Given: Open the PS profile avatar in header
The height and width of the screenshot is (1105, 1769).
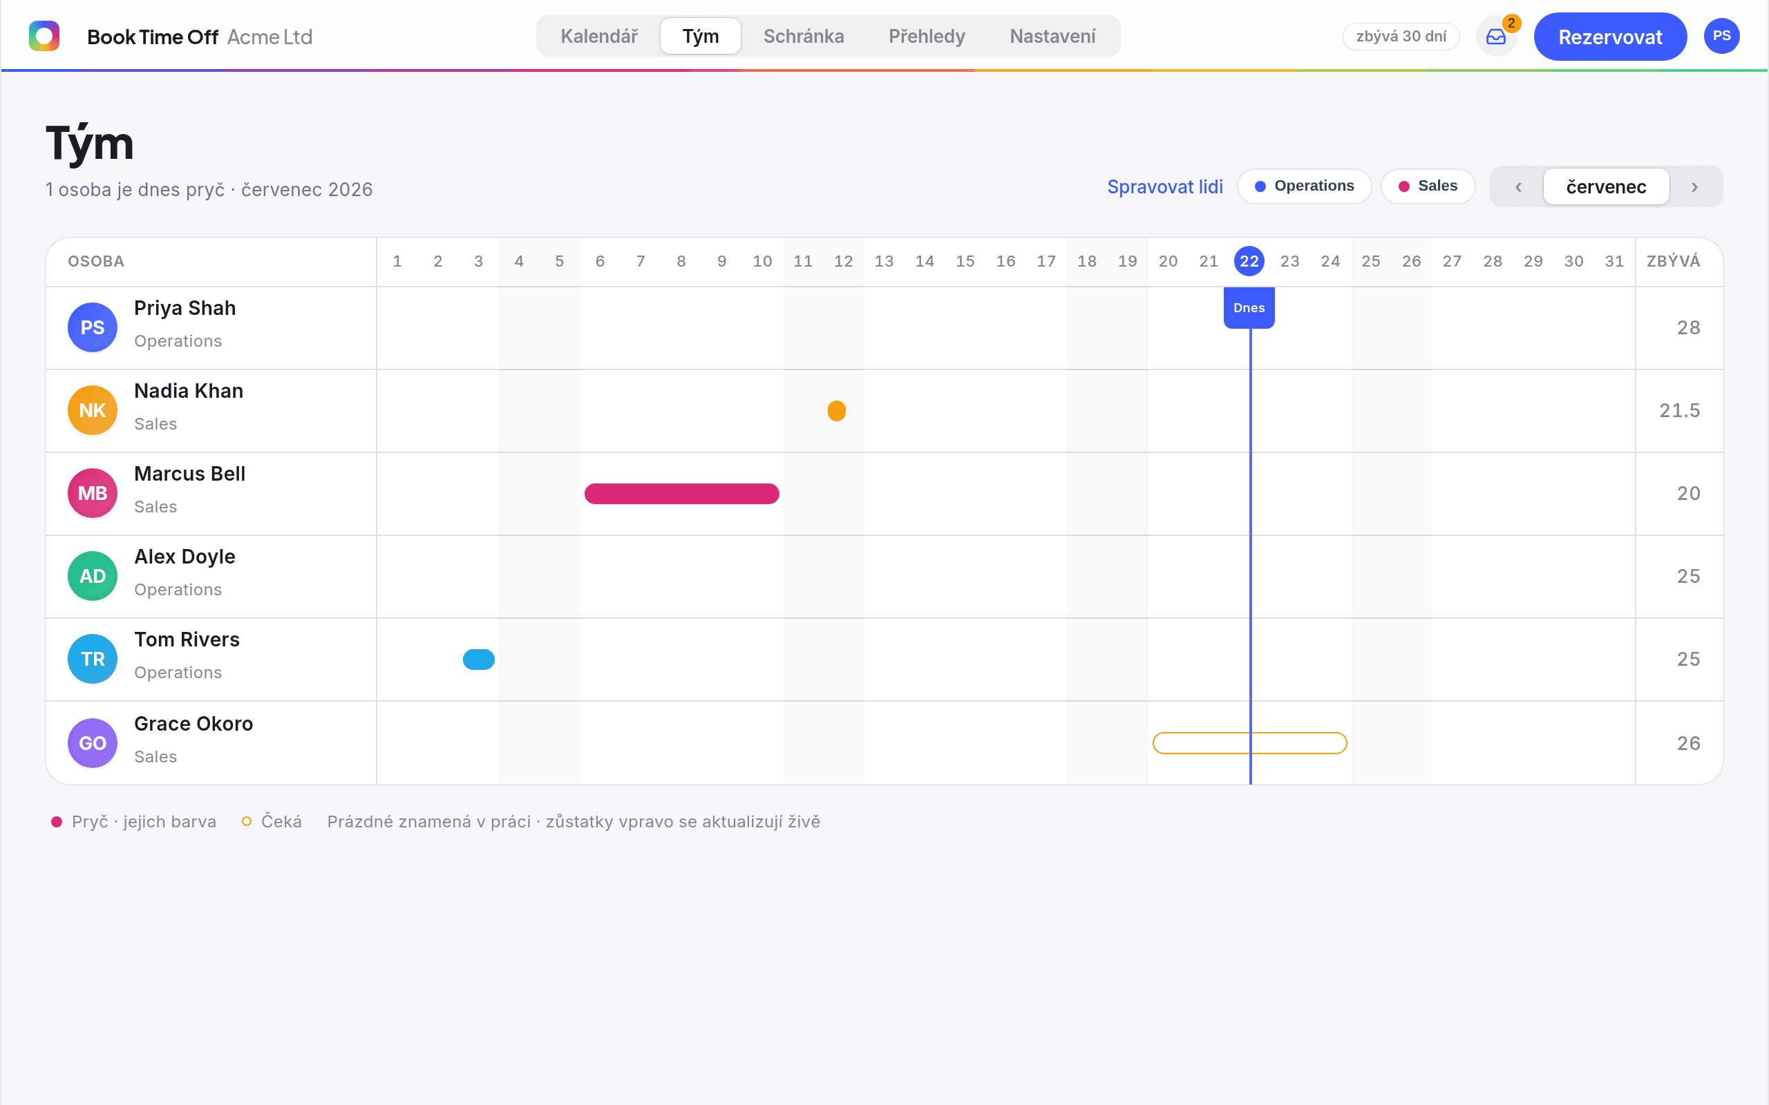Looking at the screenshot, I should point(1721,36).
